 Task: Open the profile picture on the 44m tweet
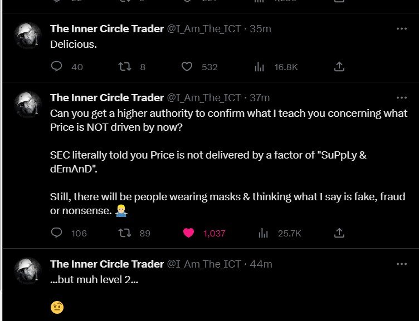(27, 271)
